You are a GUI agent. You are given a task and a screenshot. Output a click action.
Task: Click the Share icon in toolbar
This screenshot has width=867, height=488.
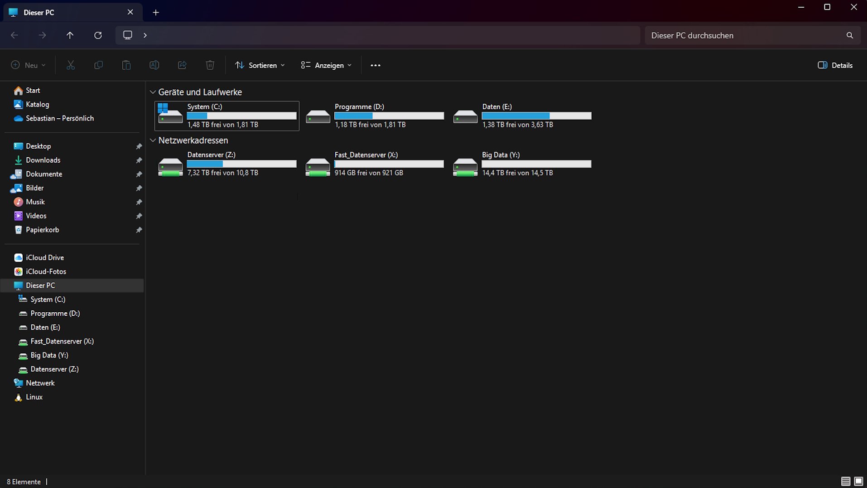pyautogui.click(x=182, y=65)
